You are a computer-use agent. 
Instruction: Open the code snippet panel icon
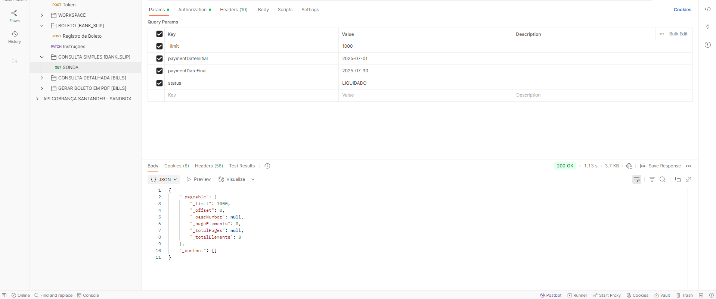[x=708, y=9]
